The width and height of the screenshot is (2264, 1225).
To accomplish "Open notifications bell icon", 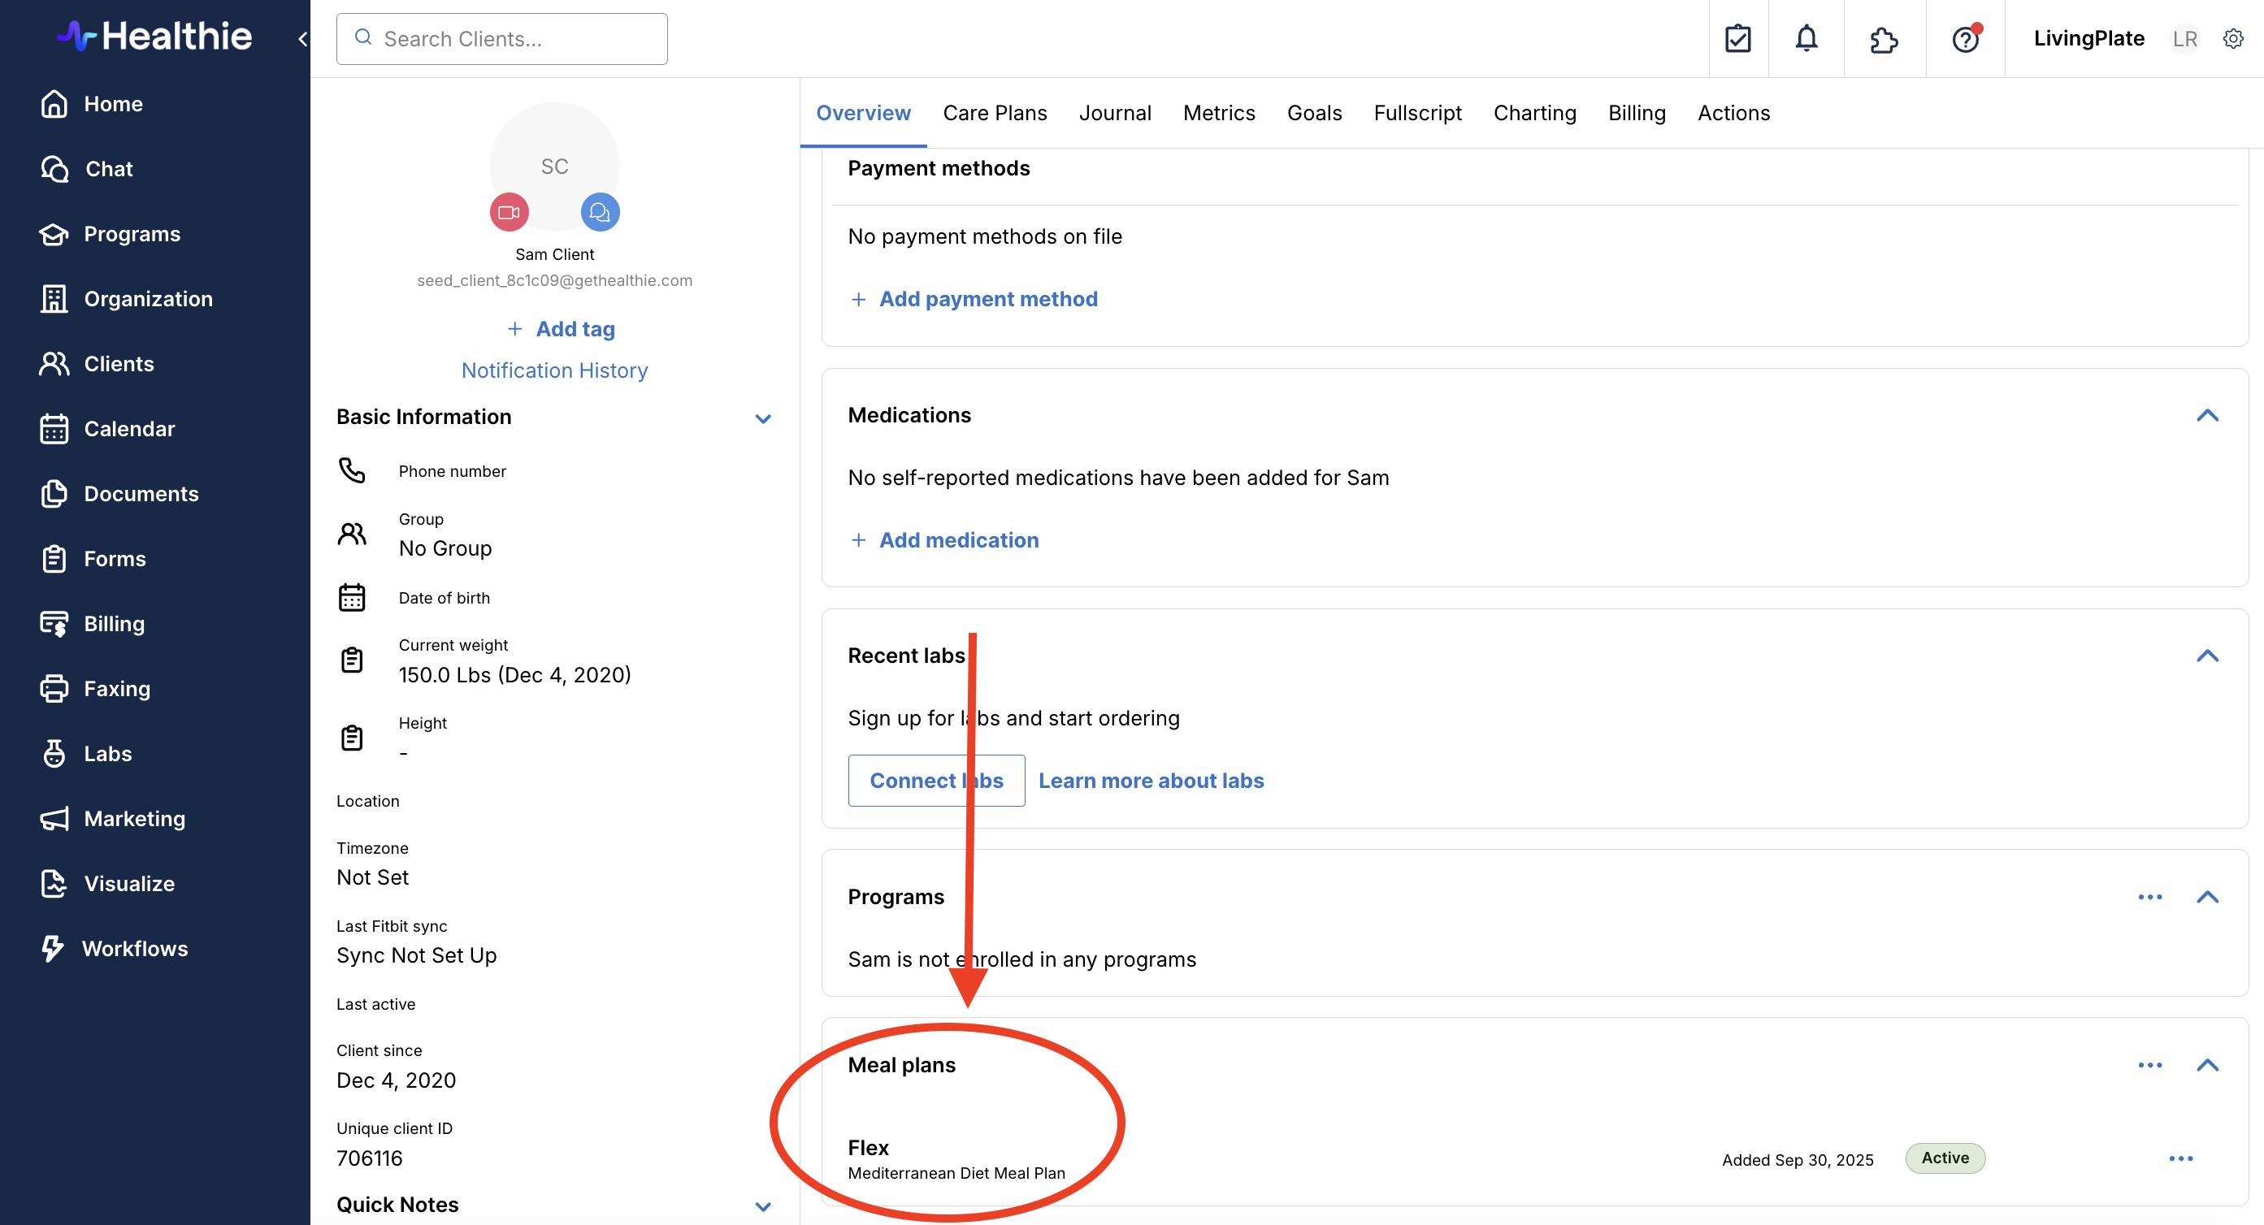I will [1805, 39].
